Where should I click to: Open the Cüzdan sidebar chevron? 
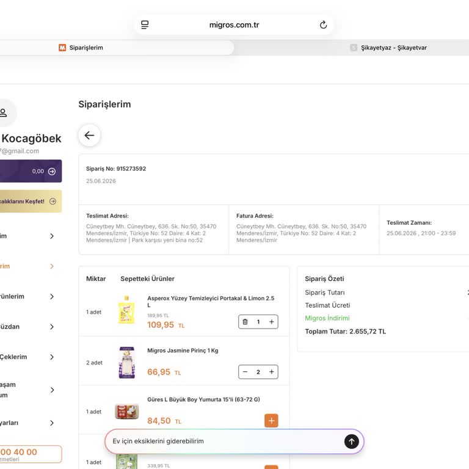(52, 327)
